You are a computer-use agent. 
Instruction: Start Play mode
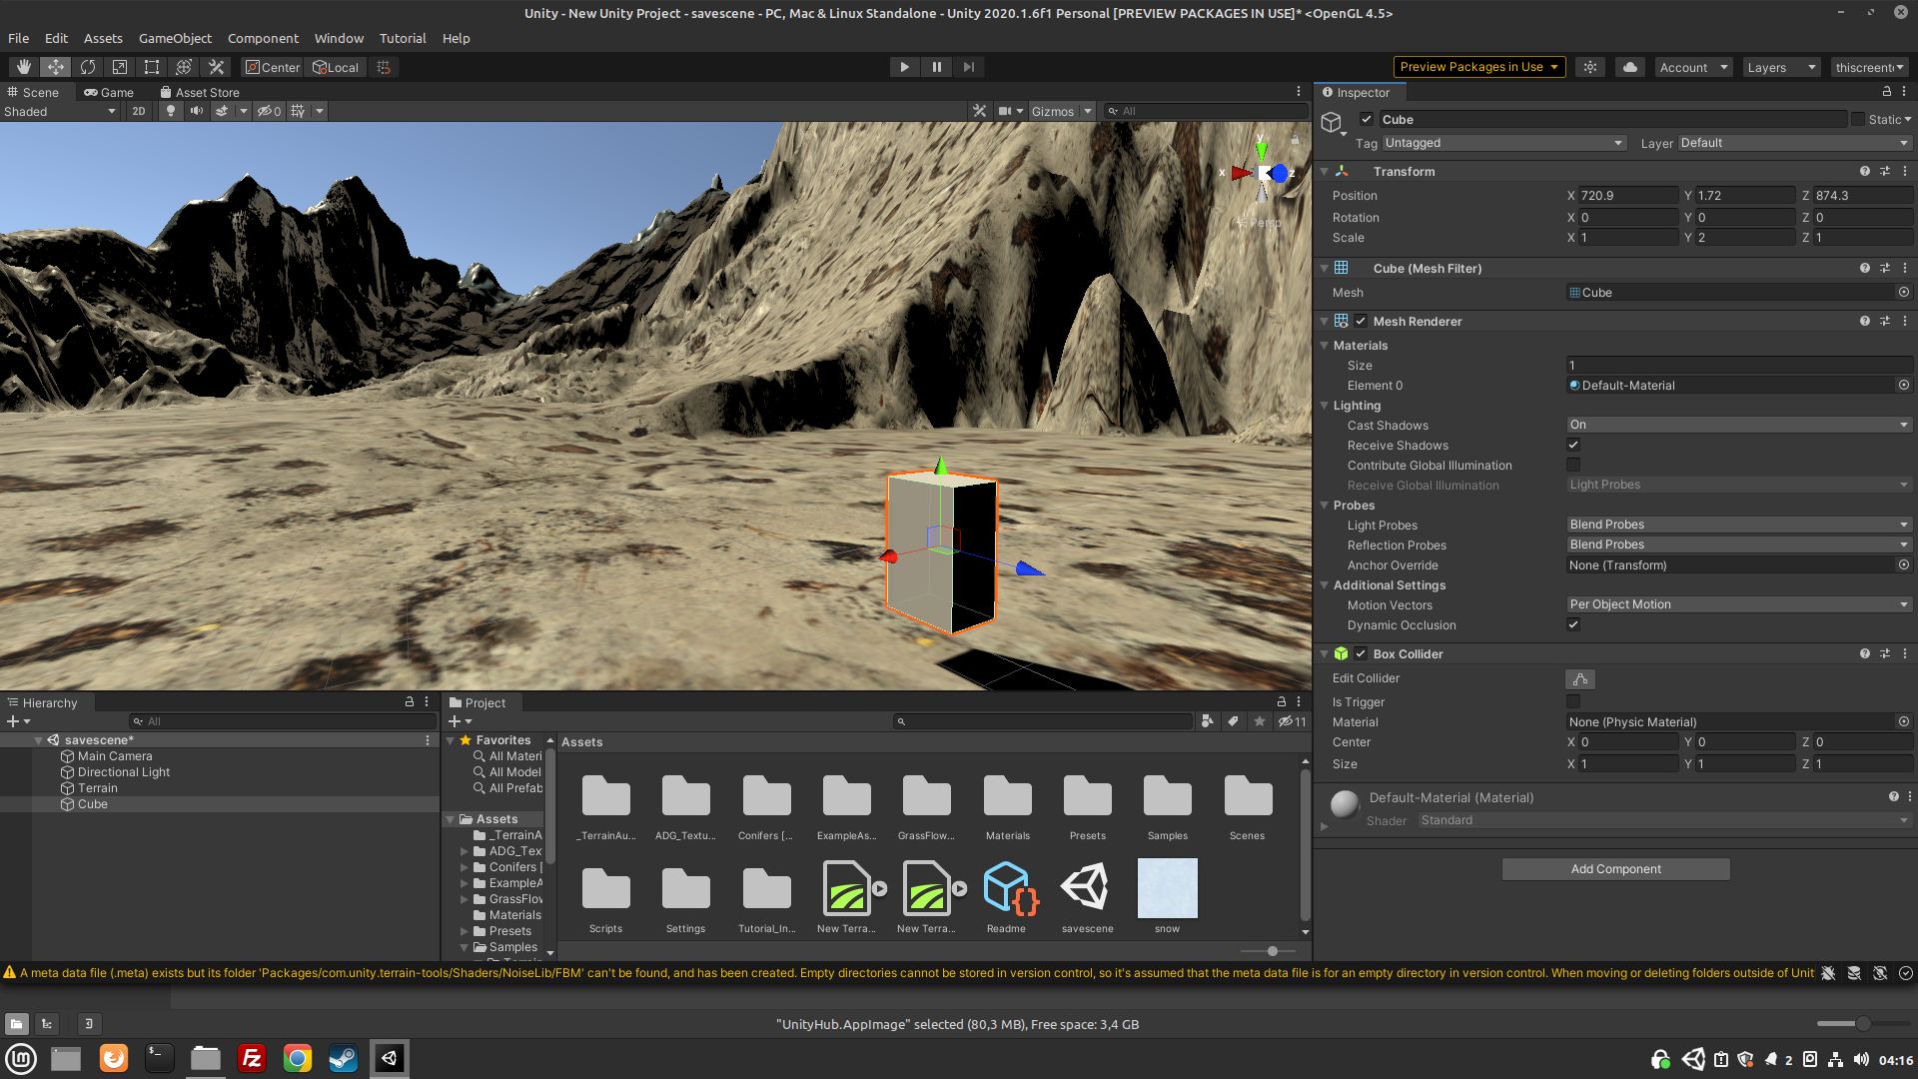coord(904,67)
